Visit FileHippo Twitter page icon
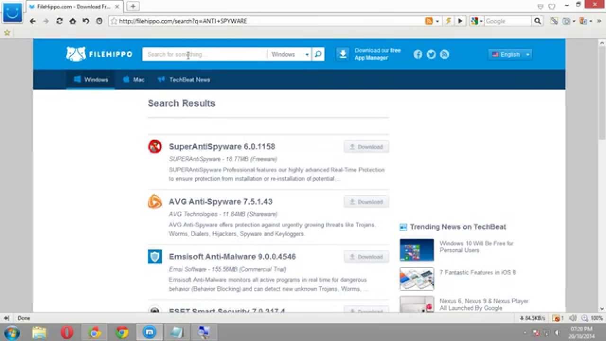This screenshot has width=606, height=341. (x=431, y=54)
